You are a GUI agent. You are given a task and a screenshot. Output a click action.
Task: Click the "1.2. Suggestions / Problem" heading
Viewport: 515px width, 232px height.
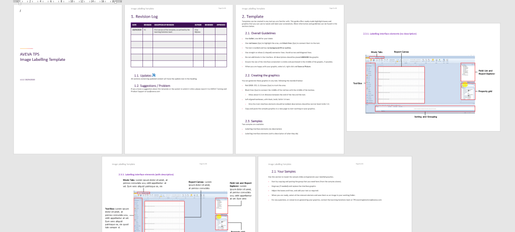point(153,85)
